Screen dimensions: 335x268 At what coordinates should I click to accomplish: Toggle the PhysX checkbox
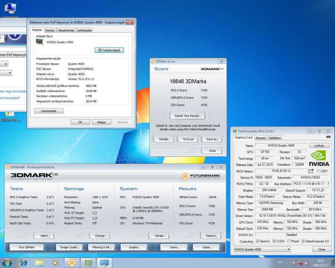coord(289,241)
